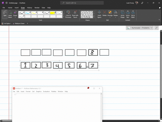Open Customize Quick Access Toolbar arrow
This screenshot has height=122, width=162.
(x=27, y=23)
